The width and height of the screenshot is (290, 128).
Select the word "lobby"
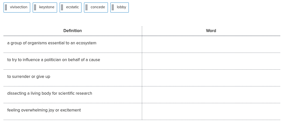(x=121, y=7)
